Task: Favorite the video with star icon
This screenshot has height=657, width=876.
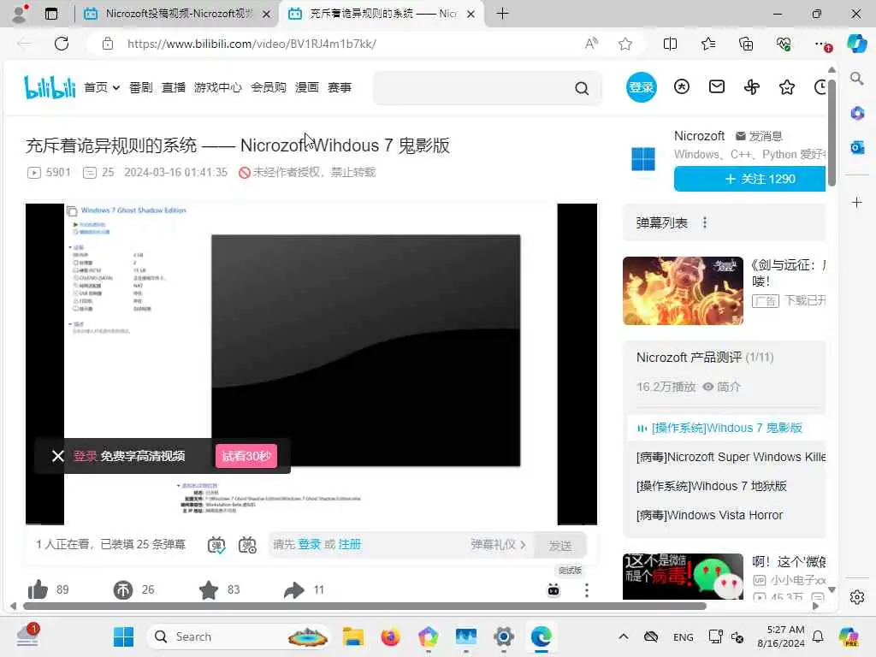Action: [209, 589]
